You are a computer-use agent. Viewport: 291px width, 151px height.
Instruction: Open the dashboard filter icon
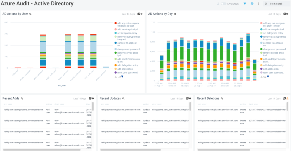[245, 4]
